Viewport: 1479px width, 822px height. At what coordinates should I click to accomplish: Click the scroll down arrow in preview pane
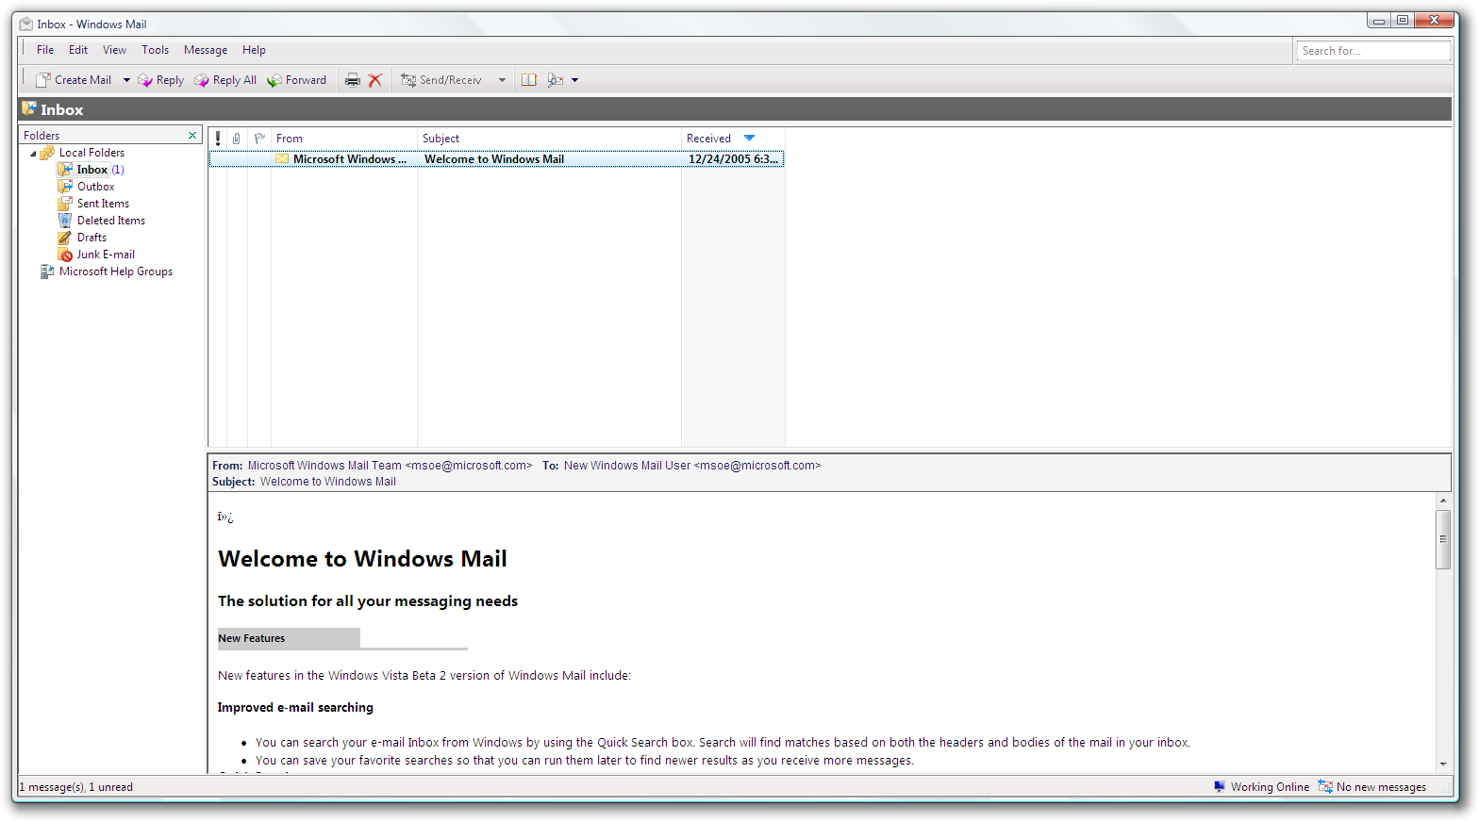(1443, 764)
